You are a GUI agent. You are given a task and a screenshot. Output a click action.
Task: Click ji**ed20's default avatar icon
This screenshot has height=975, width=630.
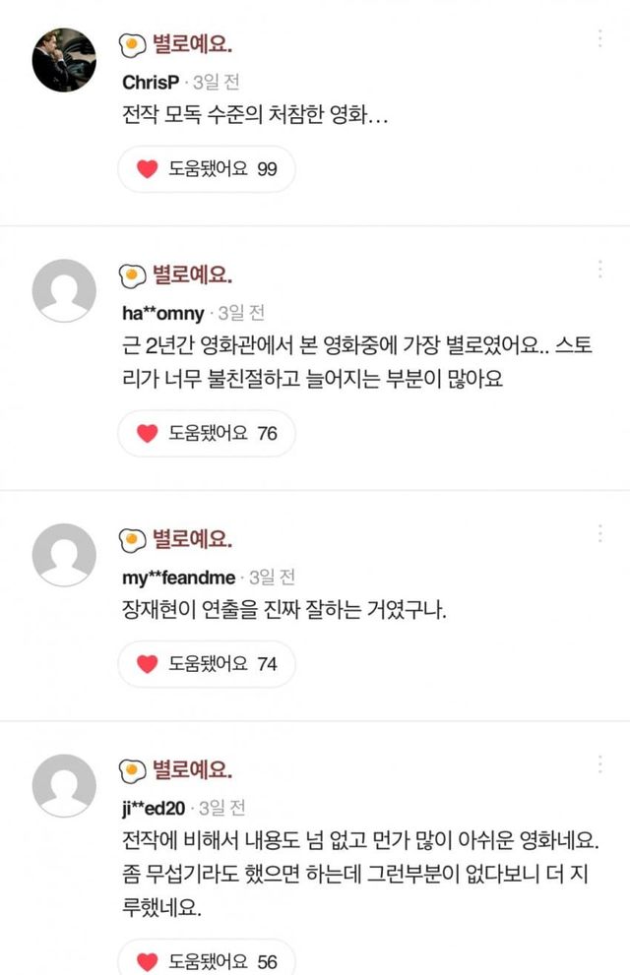click(x=64, y=786)
